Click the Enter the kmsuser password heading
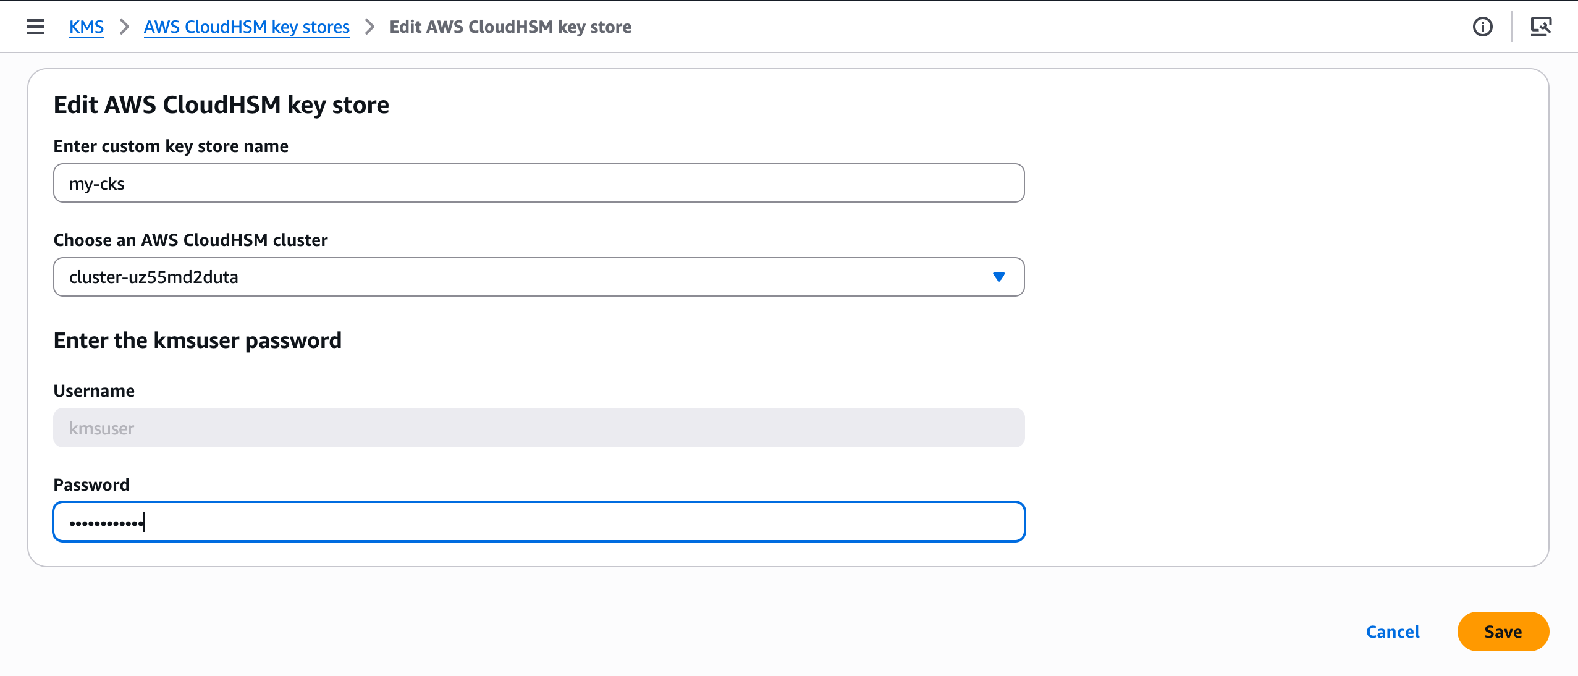The width and height of the screenshot is (1578, 676). click(198, 340)
